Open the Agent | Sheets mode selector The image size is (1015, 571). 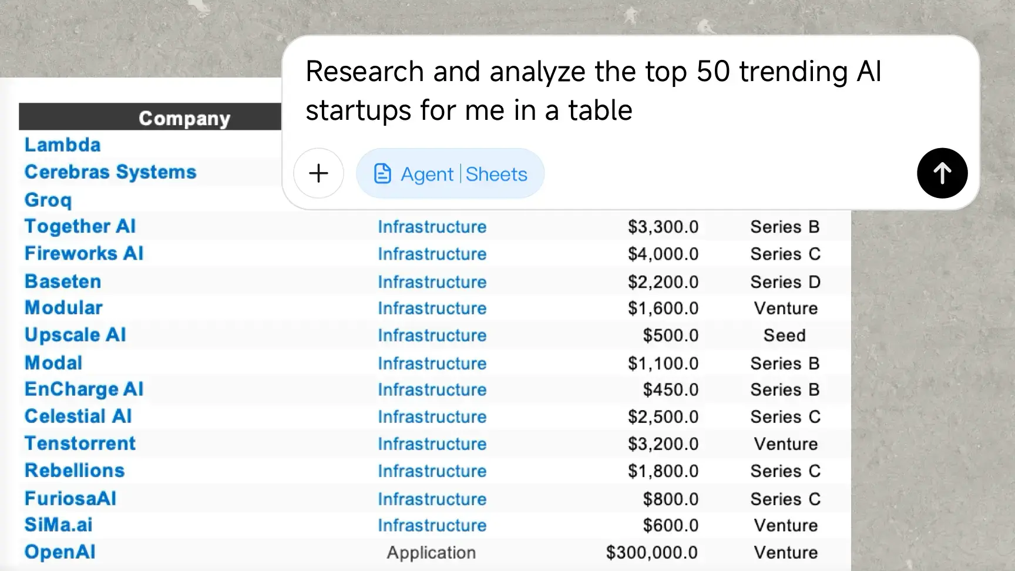pos(450,173)
